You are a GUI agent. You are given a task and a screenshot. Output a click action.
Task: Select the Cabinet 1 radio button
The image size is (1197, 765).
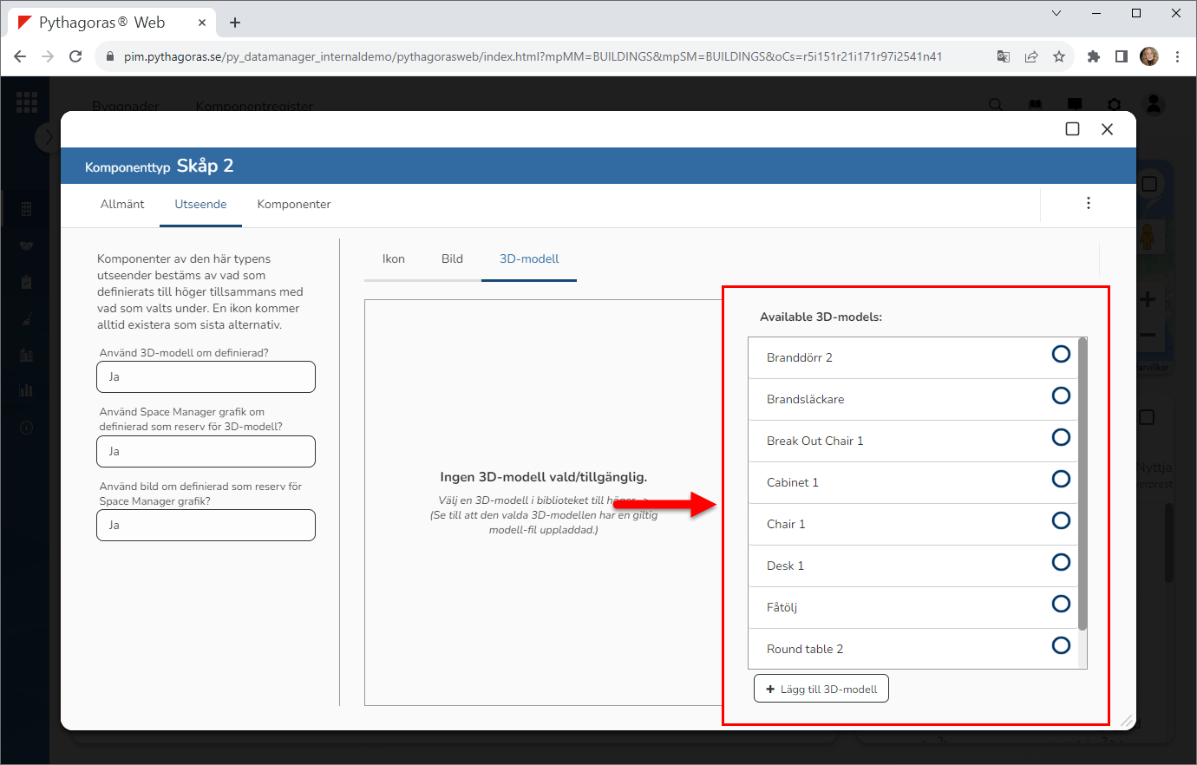[1060, 479]
